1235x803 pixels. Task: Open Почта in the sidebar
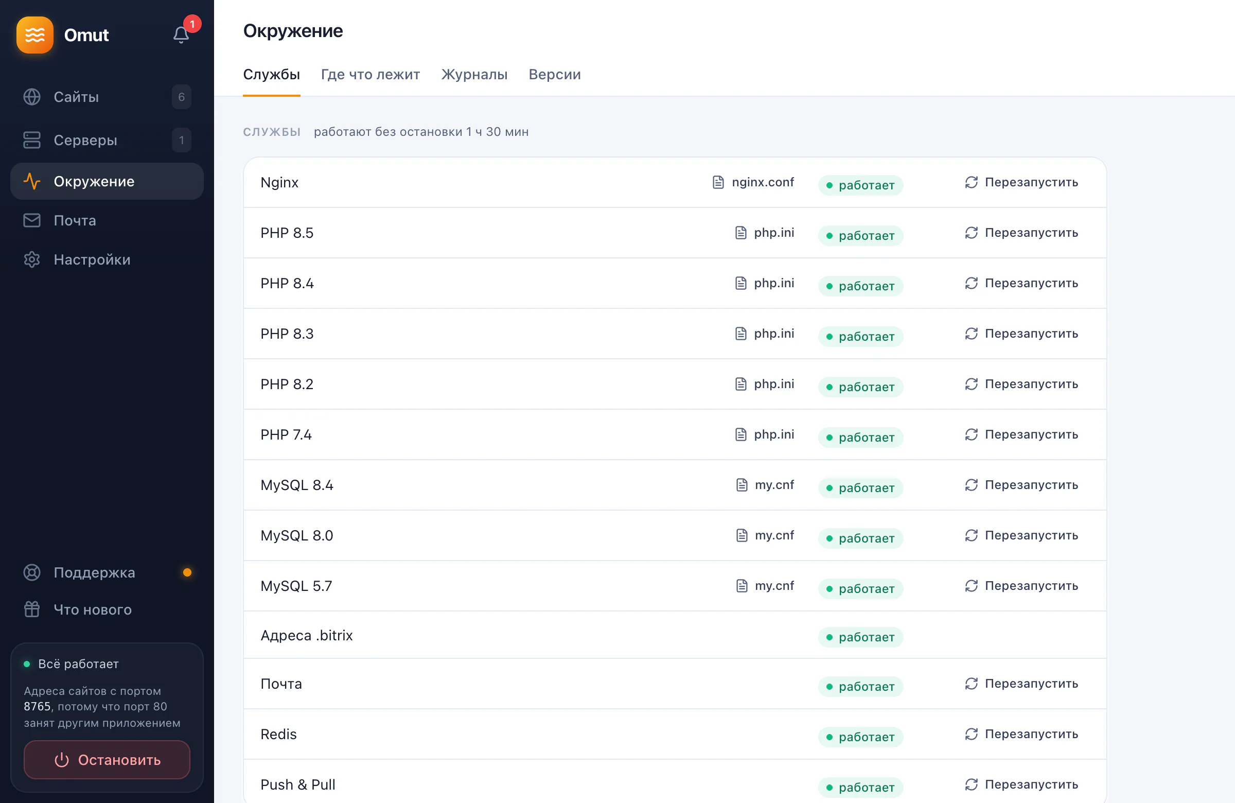coord(107,221)
